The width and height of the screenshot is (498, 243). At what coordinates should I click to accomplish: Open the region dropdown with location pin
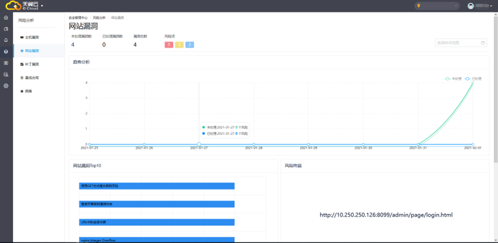coord(437,6)
